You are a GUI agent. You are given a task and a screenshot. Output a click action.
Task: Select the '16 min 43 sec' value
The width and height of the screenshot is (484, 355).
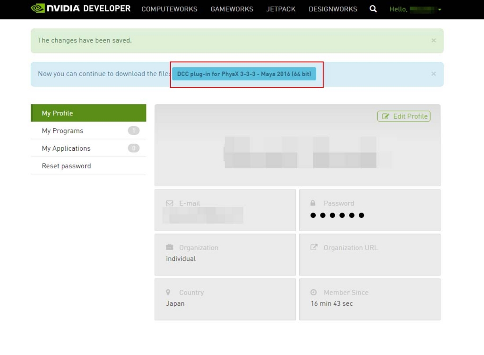pos(331,303)
